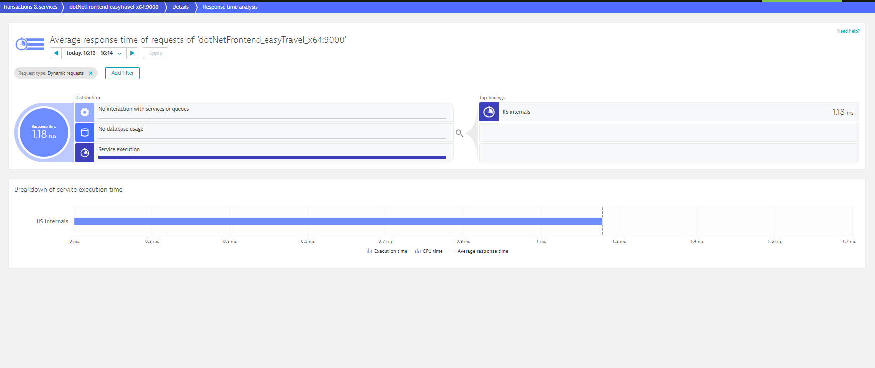Click the IIS internals top finding icon
The height and width of the screenshot is (368, 875).
pos(489,112)
